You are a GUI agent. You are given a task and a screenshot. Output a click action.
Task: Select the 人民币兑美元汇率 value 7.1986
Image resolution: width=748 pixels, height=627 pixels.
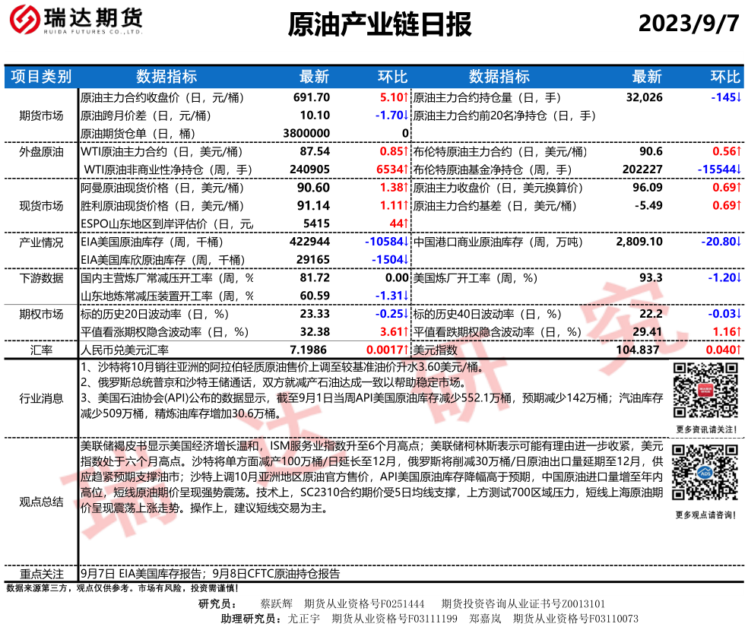pos(310,350)
